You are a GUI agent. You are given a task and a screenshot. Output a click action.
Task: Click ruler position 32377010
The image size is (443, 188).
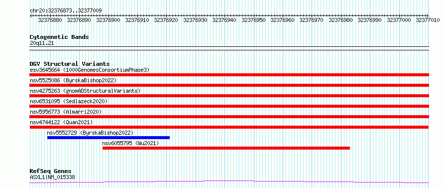[x=428, y=20]
